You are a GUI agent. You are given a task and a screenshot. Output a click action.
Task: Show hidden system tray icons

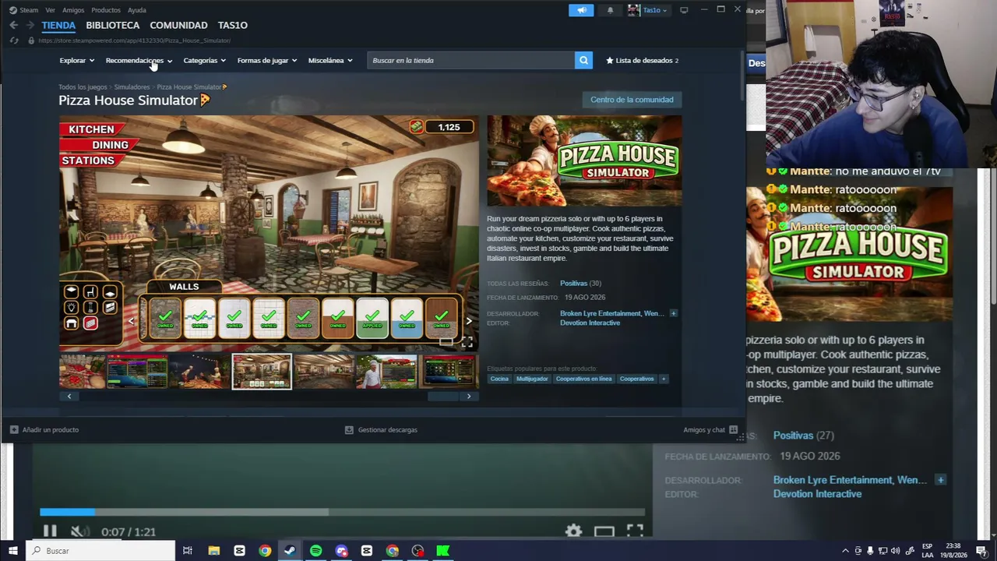pyautogui.click(x=845, y=551)
